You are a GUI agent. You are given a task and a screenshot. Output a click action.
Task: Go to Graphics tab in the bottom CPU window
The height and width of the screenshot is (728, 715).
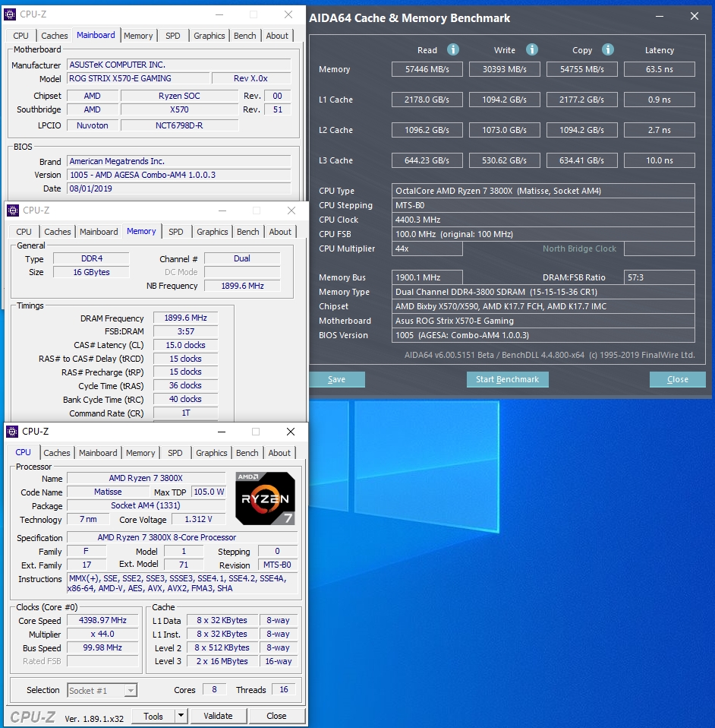(x=212, y=453)
